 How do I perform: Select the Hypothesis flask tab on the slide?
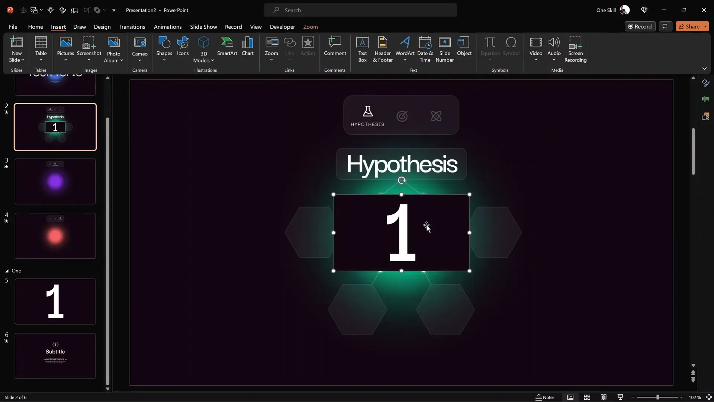pyautogui.click(x=367, y=116)
